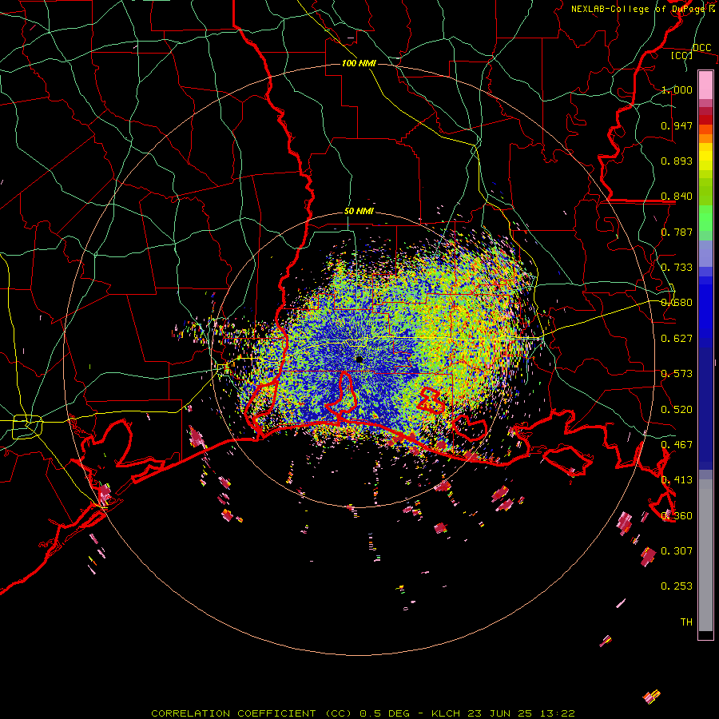This screenshot has width=719, height=719.
Task: Click the 0.467 scale value
Action: click(x=677, y=445)
